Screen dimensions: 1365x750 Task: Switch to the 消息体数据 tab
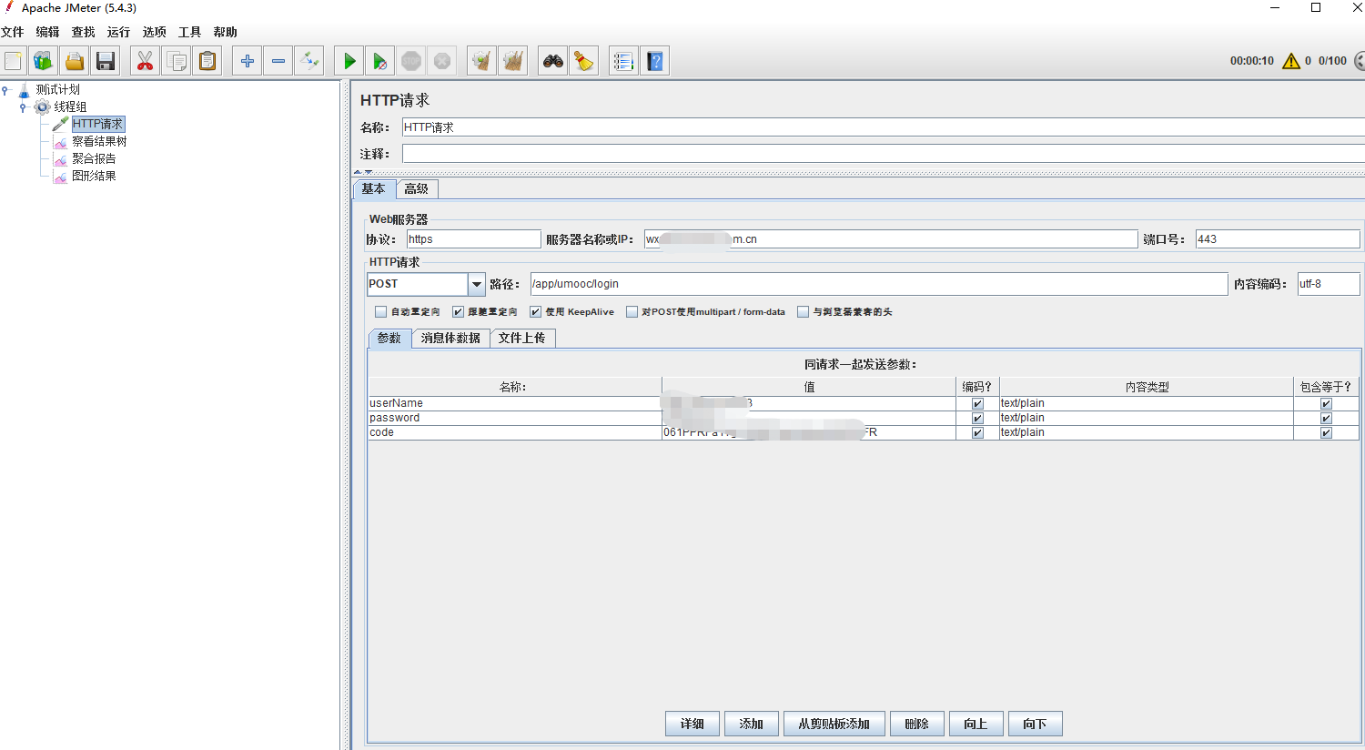[x=450, y=338]
